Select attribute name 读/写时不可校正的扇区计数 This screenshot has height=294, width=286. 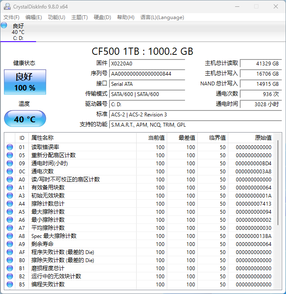click(x=65, y=179)
